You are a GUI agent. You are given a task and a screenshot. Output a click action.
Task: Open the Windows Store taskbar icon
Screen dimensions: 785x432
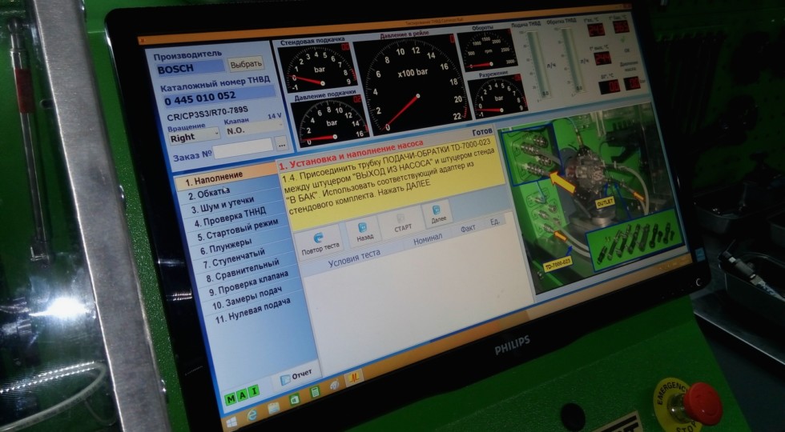pos(295,400)
